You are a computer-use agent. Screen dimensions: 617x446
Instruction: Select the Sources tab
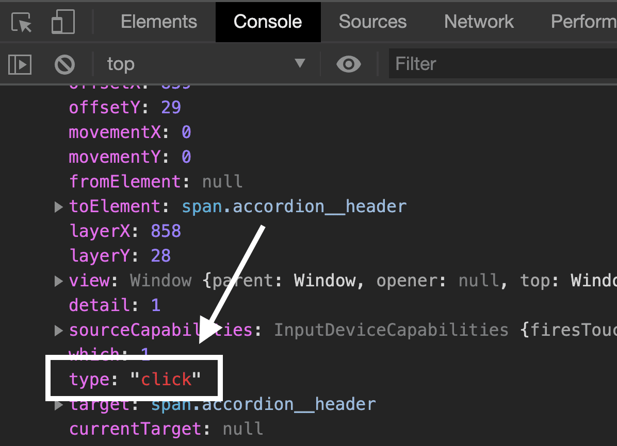pyautogui.click(x=372, y=22)
